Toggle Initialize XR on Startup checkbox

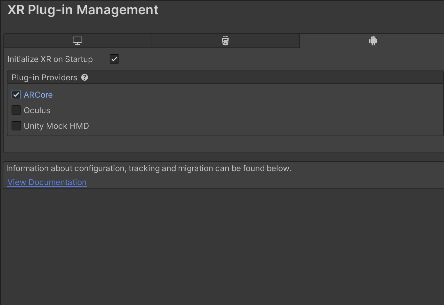114,59
